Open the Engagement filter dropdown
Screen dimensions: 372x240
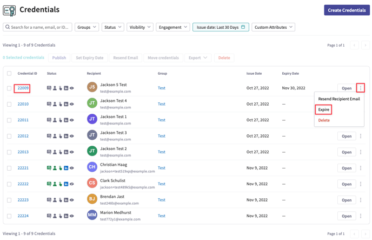172,27
